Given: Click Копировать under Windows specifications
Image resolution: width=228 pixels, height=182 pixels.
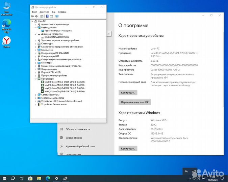Looking at the screenshot, I should click(128, 149).
